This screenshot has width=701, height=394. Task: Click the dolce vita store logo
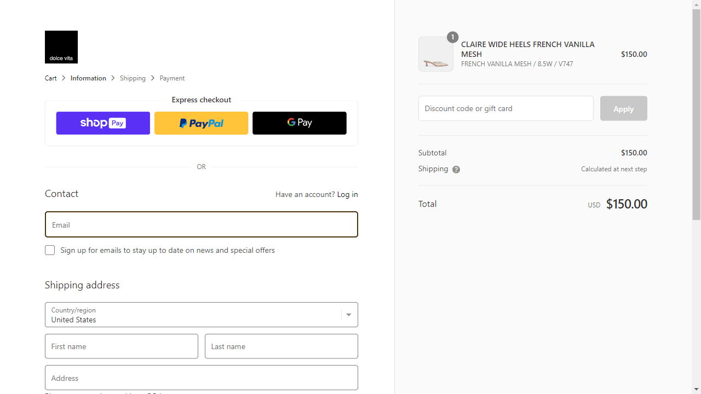point(61,47)
